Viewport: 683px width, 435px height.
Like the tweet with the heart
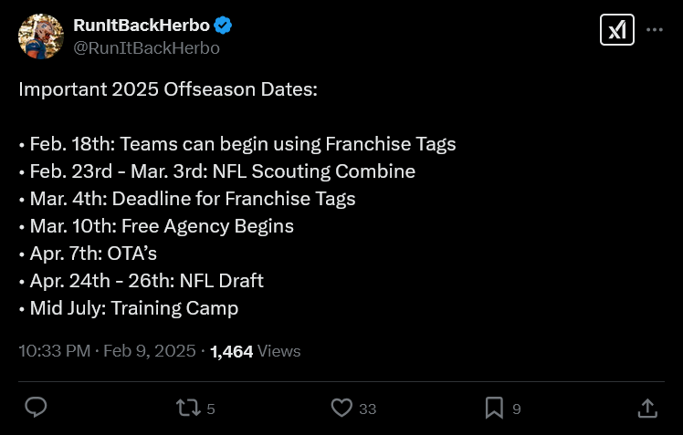pos(341,408)
